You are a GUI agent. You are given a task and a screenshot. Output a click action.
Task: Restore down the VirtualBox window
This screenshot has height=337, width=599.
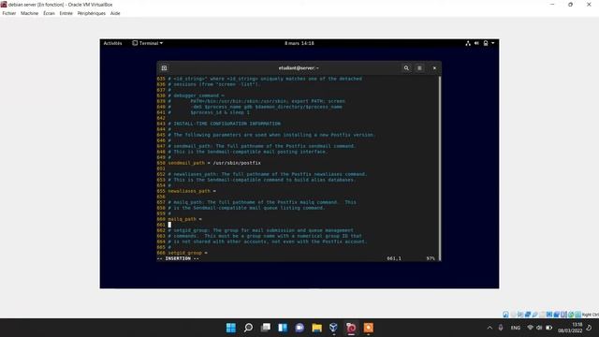[570, 5]
